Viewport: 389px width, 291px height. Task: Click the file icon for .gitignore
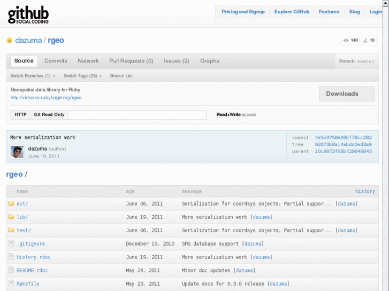click(x=11, y=243)
